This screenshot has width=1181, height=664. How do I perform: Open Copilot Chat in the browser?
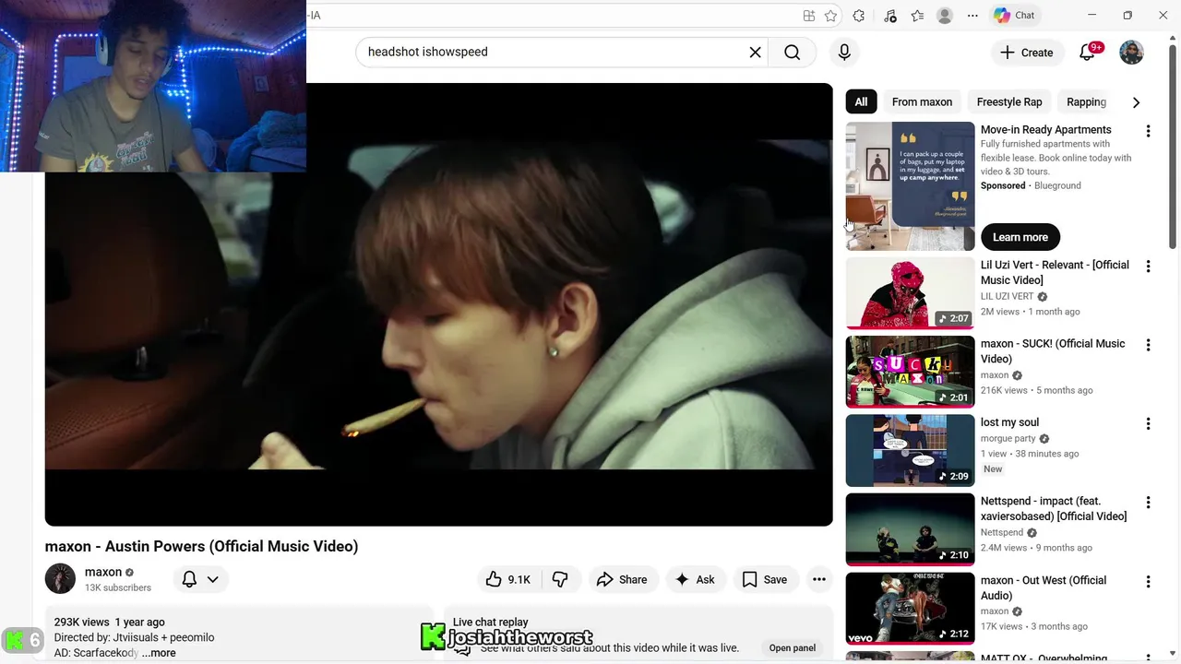(x=1015, y=16)
